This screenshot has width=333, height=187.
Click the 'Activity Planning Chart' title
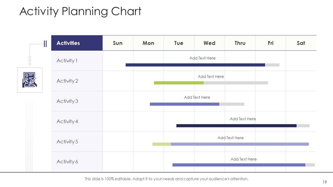coord(80,11)
